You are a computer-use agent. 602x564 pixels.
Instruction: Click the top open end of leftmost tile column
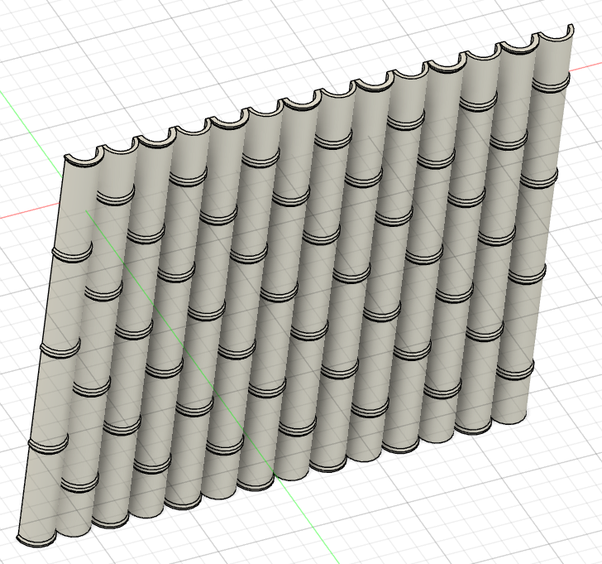click(81, 159)
